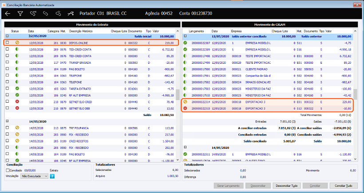
Task: Click the Extrato list vertical scrollbar
Action: (x=177, y=95)
